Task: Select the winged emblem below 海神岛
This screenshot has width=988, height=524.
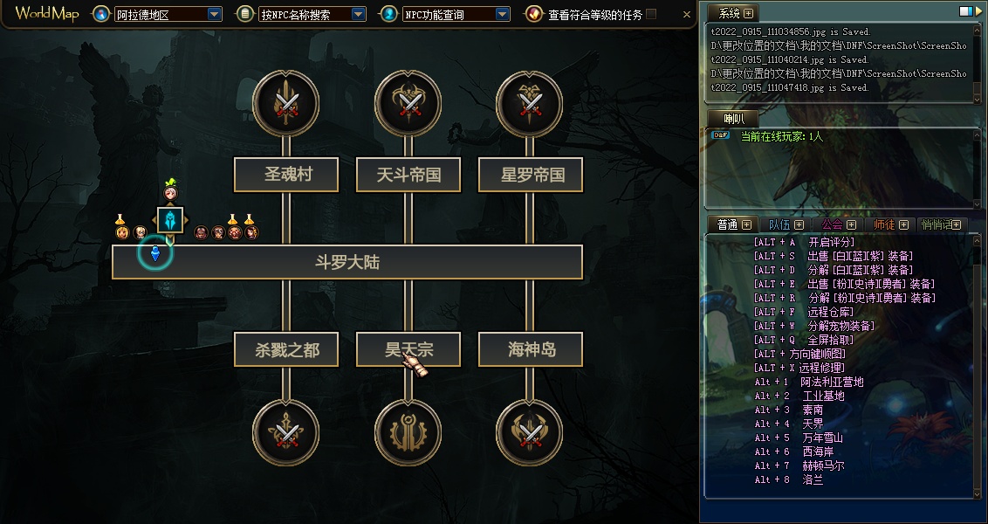Action: point(530,432)
